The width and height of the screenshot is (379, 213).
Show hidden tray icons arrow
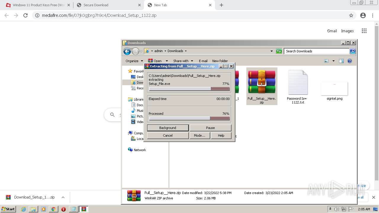(x=330, y=209)
